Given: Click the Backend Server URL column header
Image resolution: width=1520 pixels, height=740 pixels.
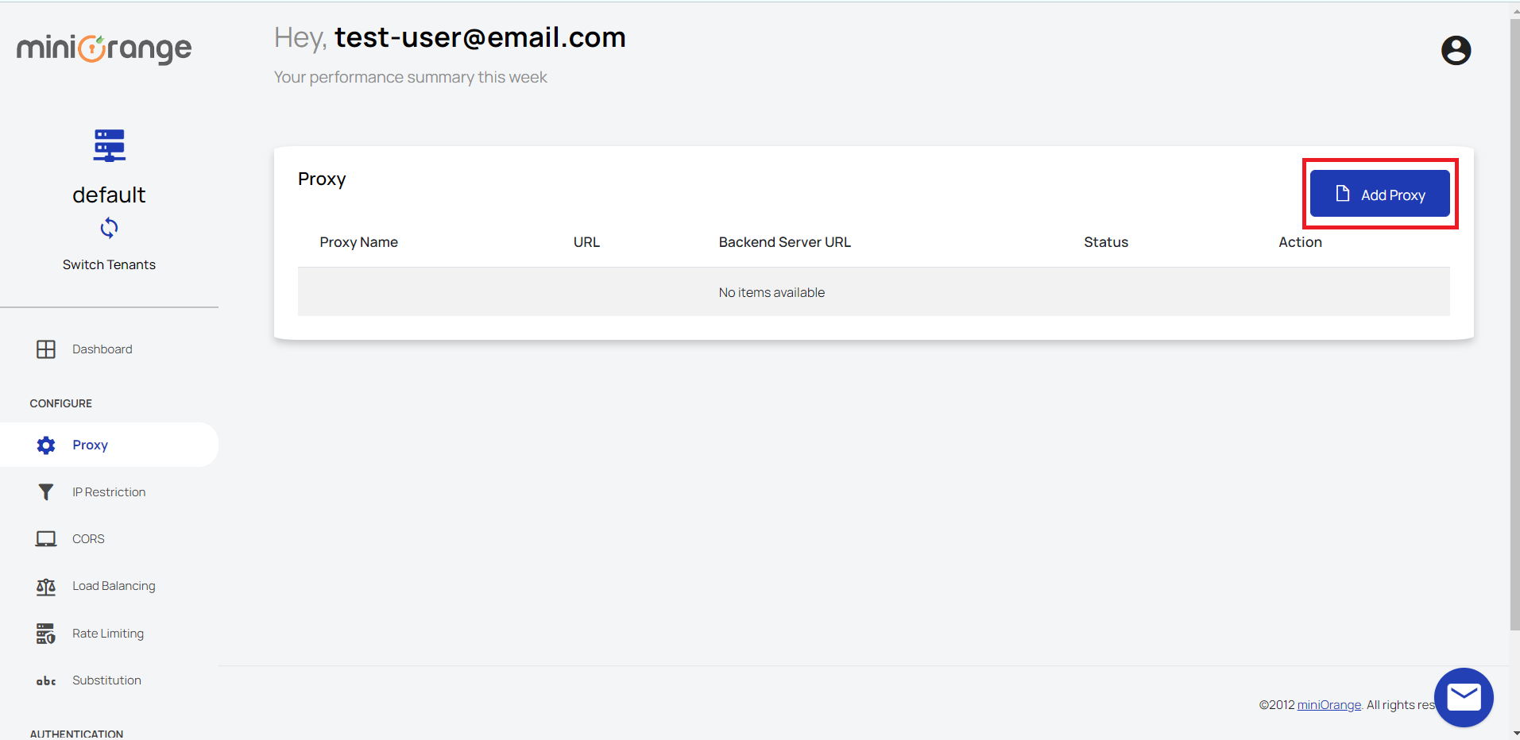Looking at the screenshot, I should (x=785, y=242).
